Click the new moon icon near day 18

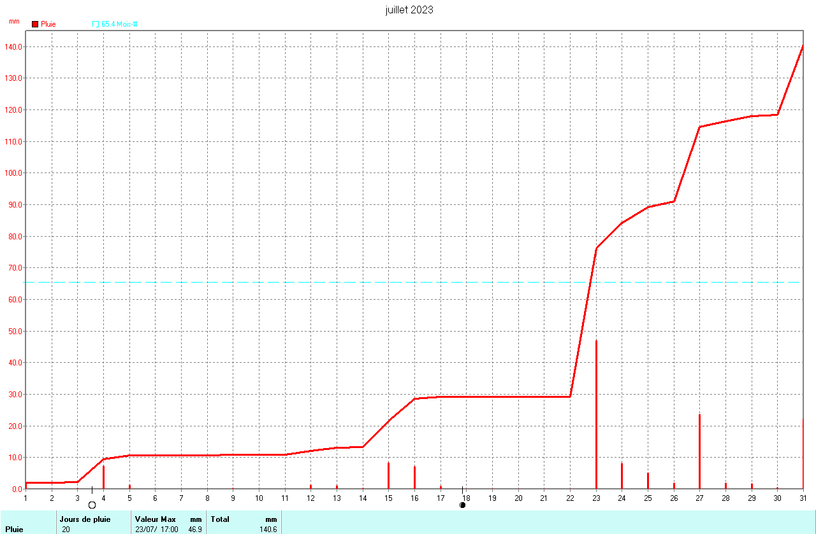click(x=462, y=505)
